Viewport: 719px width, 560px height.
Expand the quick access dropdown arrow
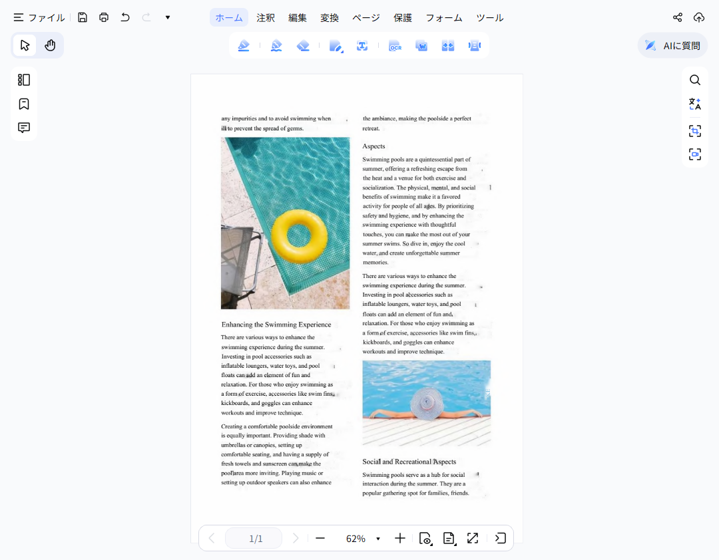point(168,17)
